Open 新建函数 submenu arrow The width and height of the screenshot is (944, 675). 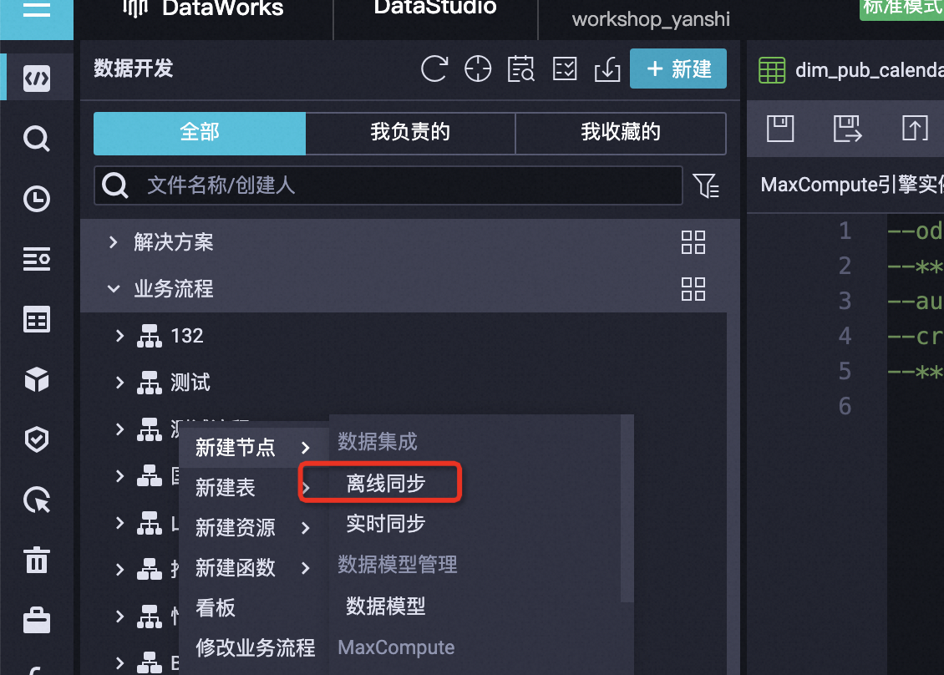(x=305, y=568)
